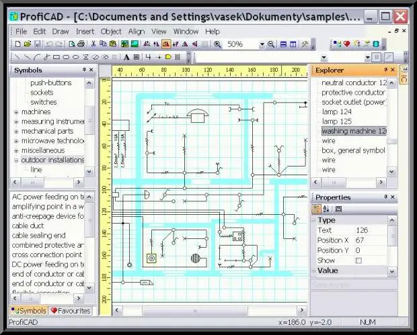This screenshot has height=335, width=417.
Task: Select 'switches' in the Symbols tree
Action: pos(44,102)
